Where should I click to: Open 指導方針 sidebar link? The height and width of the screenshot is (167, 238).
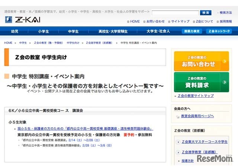point(187,161)
